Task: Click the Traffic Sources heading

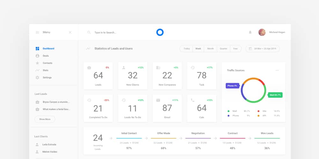Action: (x=236, y=70)
